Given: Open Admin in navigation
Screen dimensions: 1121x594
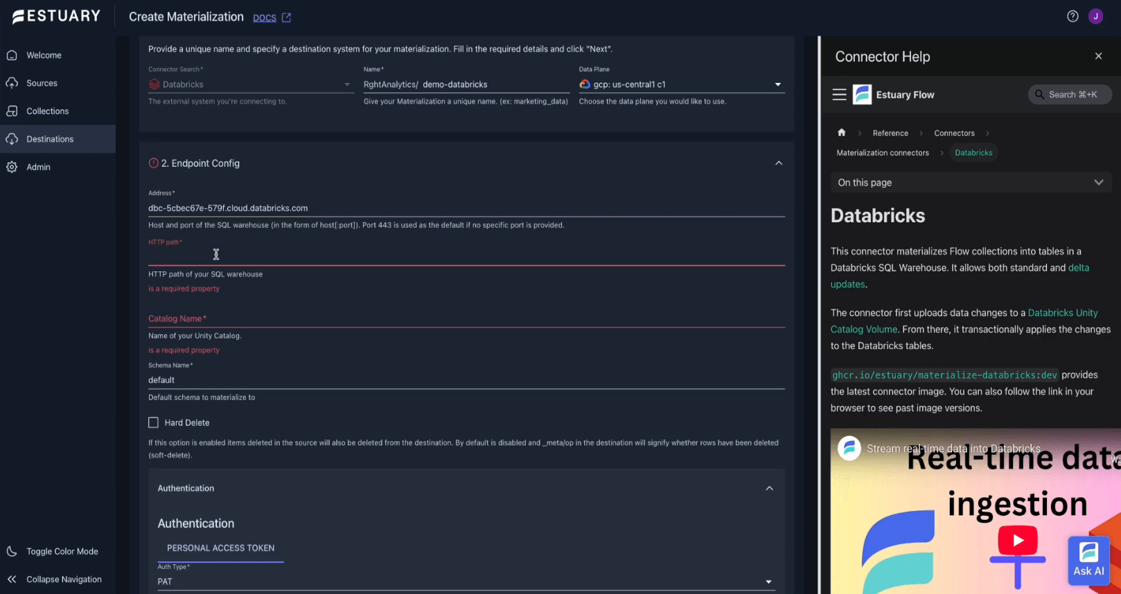Looking at the screenshot, I should tap(38, 167).
